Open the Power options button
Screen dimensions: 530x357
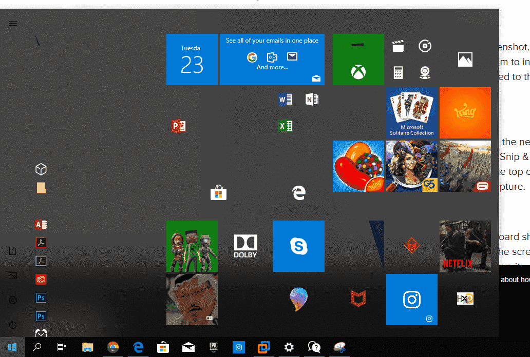coord(13,325)
